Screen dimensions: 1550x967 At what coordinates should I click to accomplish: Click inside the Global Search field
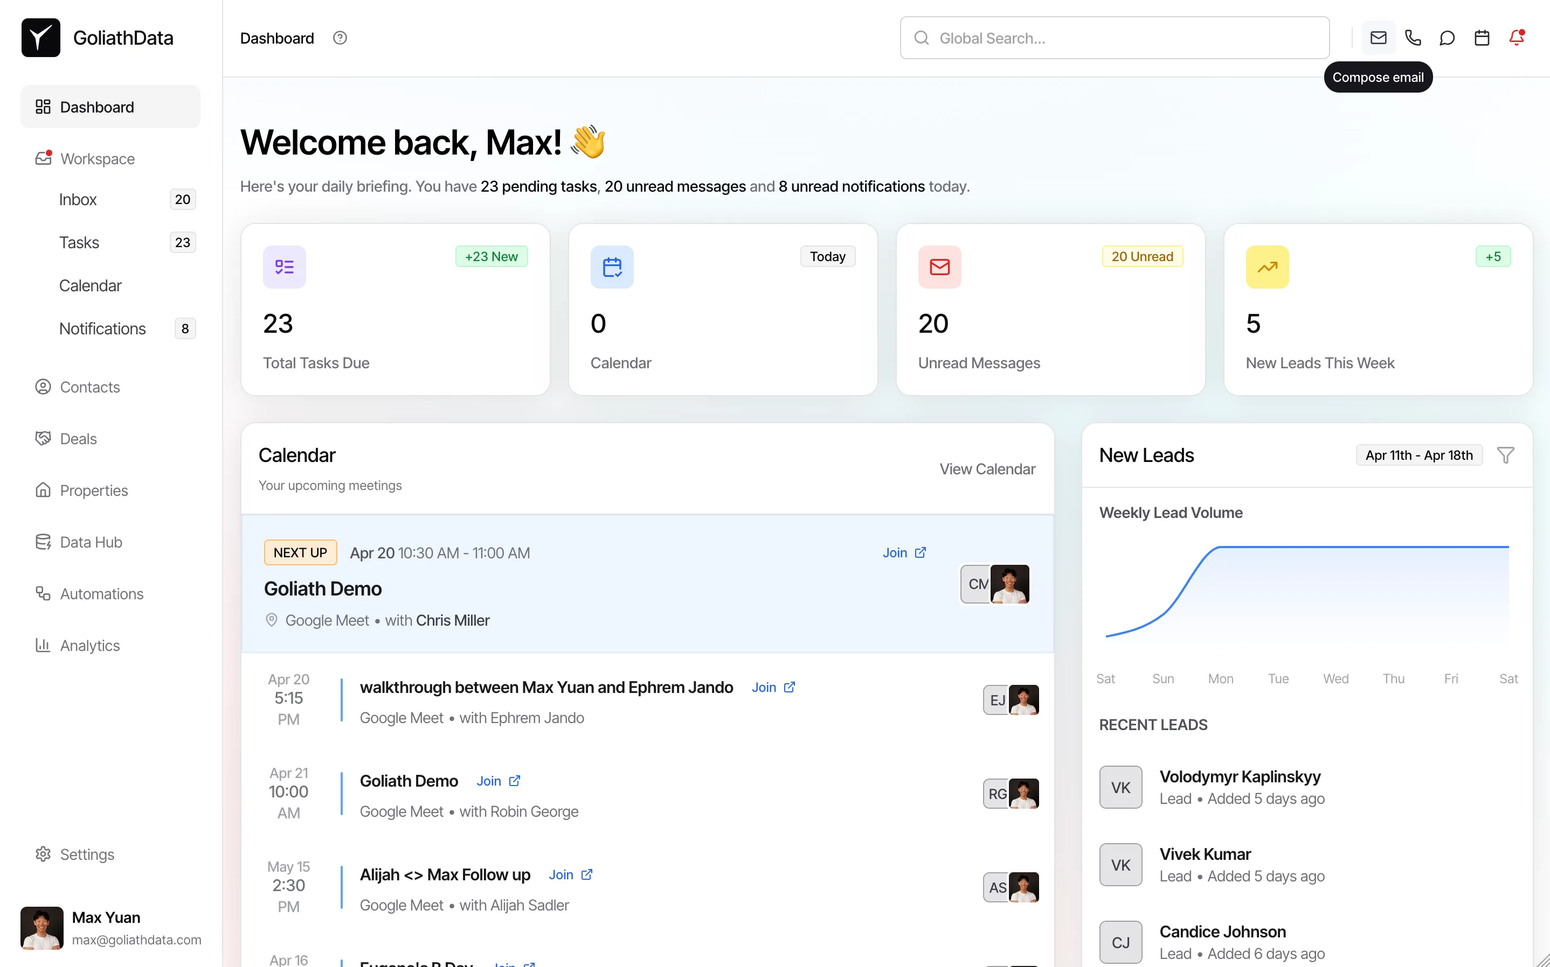(x=1113, y=38)
